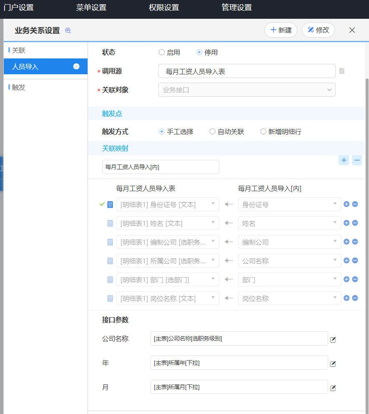Click the 新建 button
Viewport: 369px width, 414px height.
click(x=281, y=30)
